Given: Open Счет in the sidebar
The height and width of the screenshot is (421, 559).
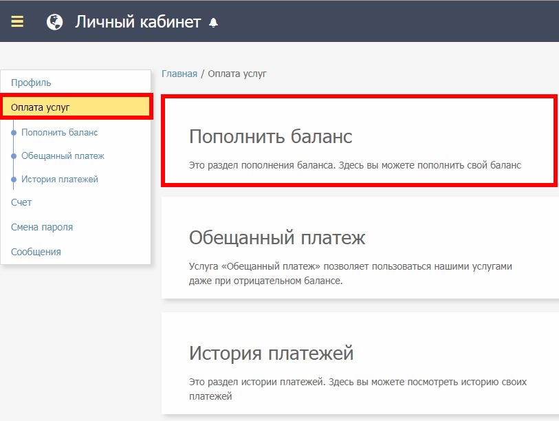Looking at the screenshot, I should [x=21, y=202].
